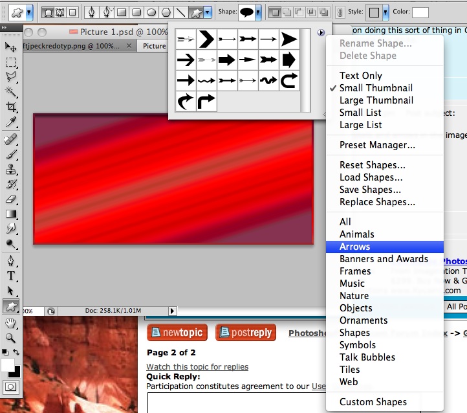Select Small Thumbnail view option

(376, 88)
